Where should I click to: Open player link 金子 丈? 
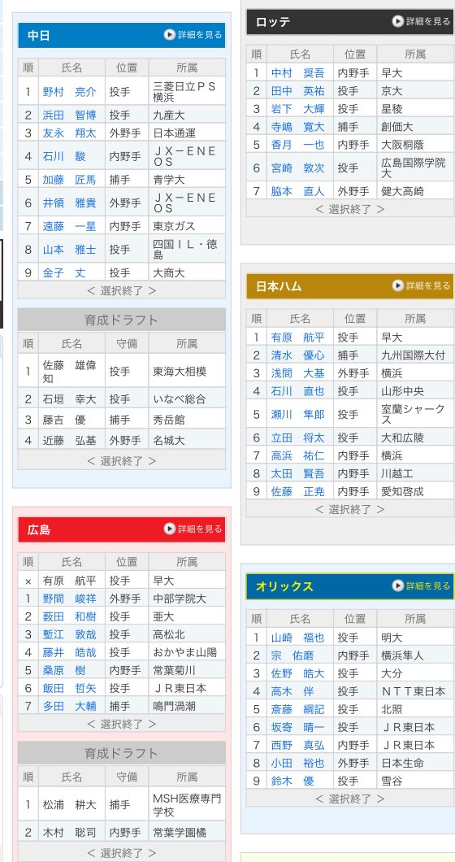64,272
